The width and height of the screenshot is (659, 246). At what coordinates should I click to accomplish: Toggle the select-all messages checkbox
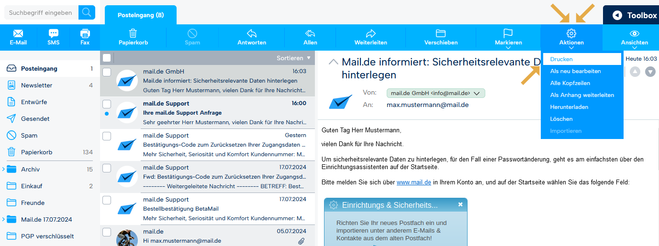pyautogui.click(x=107, y=58)
